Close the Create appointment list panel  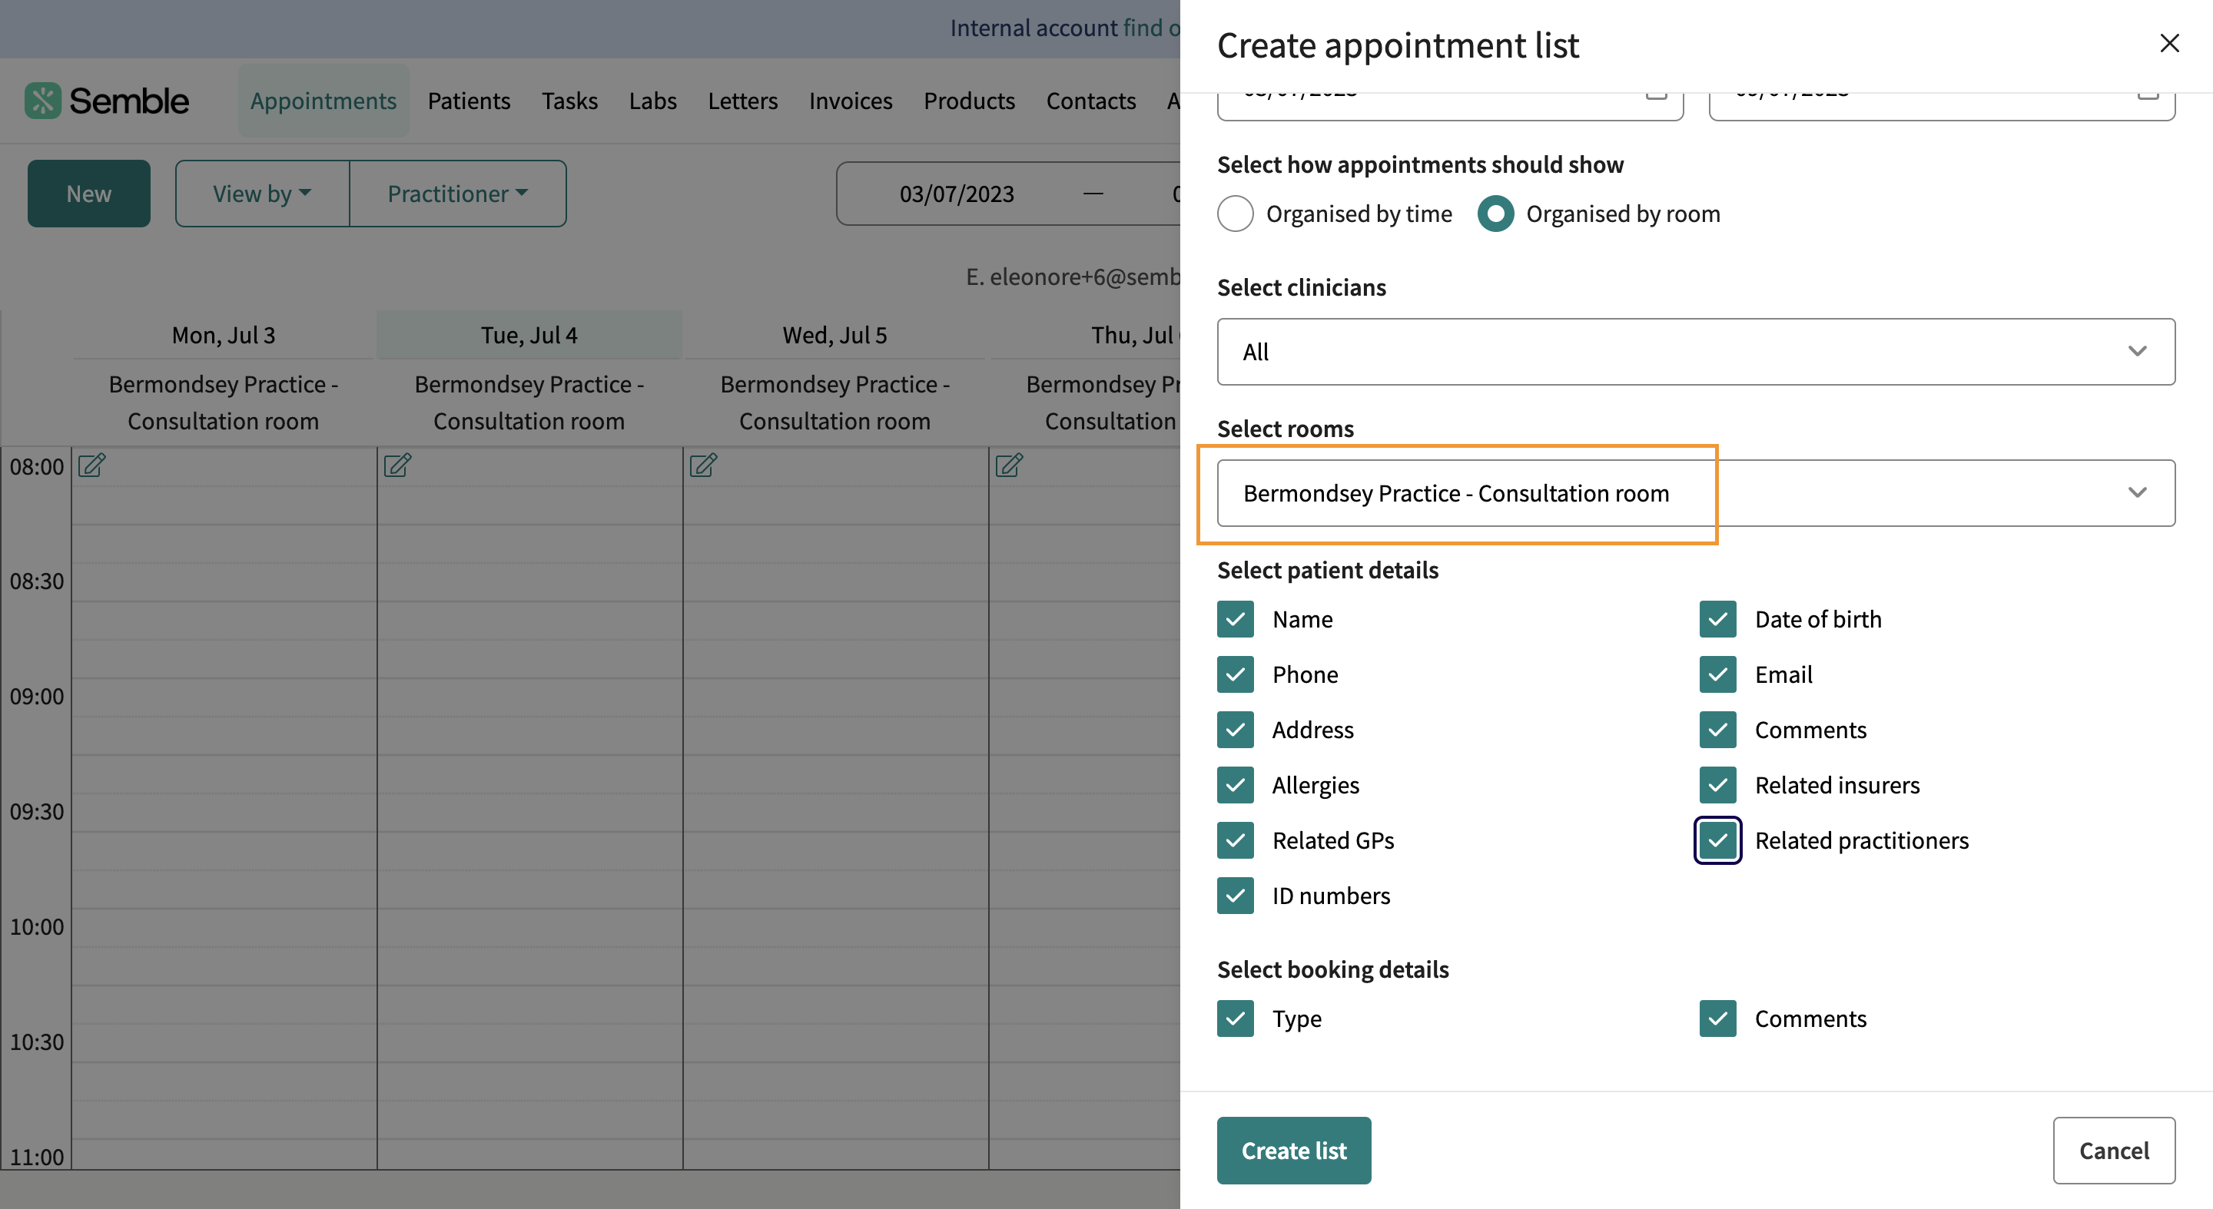[x=2169, y=44]
